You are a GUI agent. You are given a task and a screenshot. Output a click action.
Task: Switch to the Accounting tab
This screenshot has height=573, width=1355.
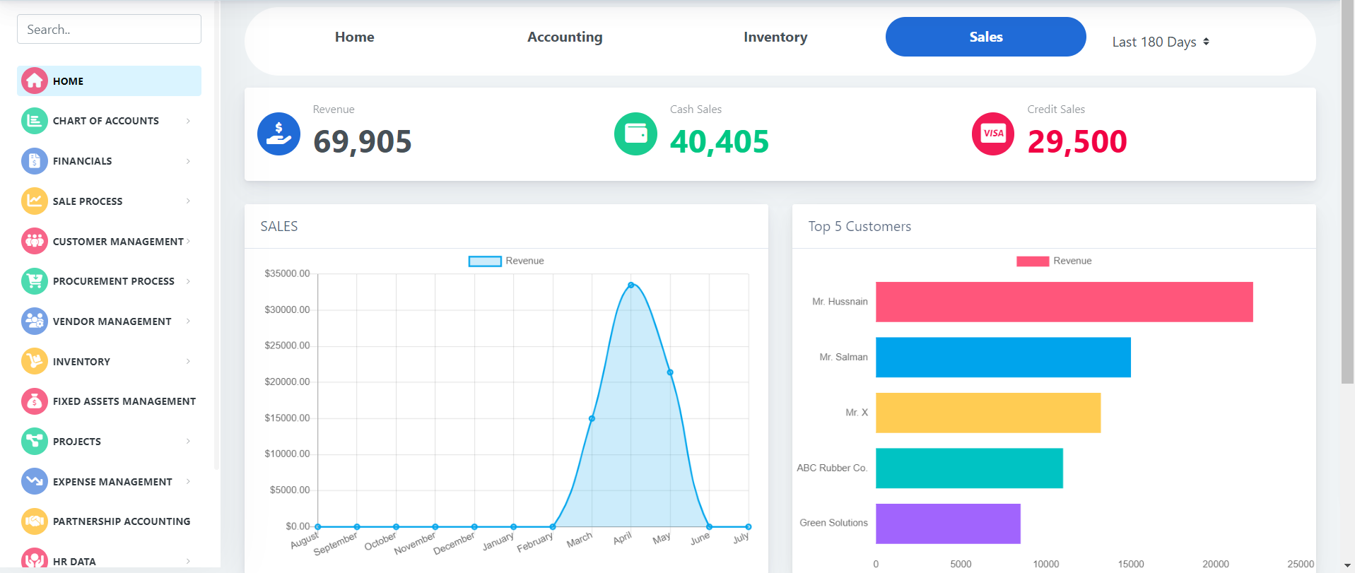(564, 37)
